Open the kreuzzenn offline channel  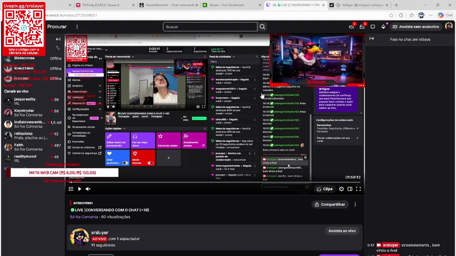point(32,68)
